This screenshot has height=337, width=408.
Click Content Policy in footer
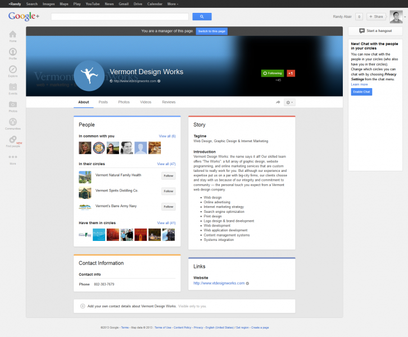(183, 327)
